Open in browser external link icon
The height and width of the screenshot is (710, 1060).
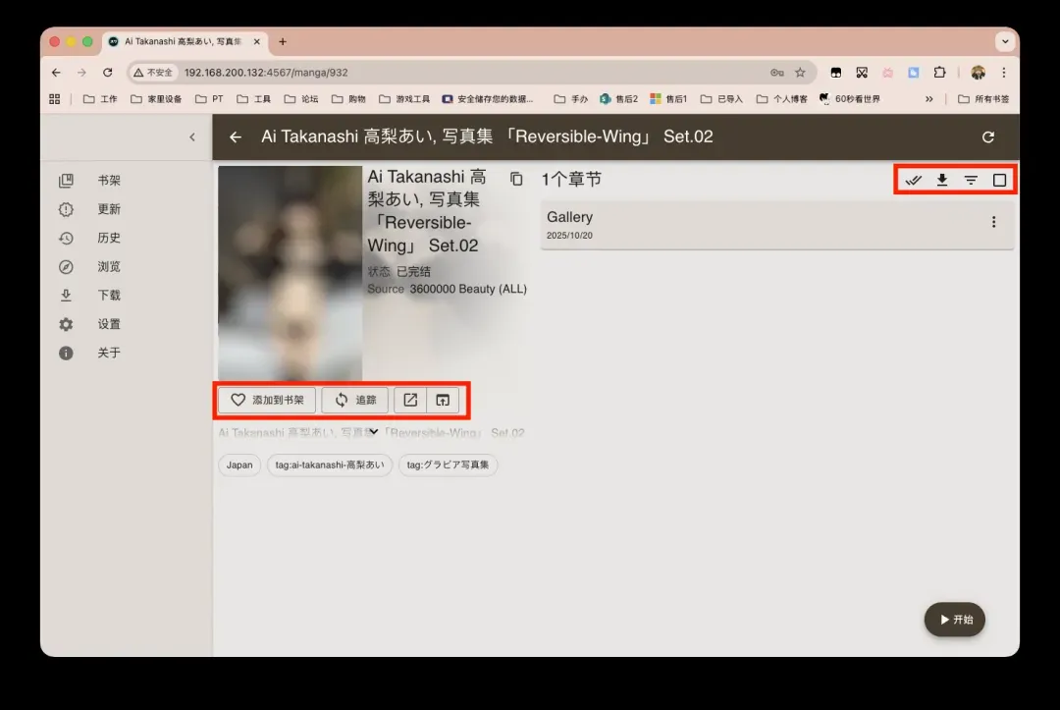(410, 400)
